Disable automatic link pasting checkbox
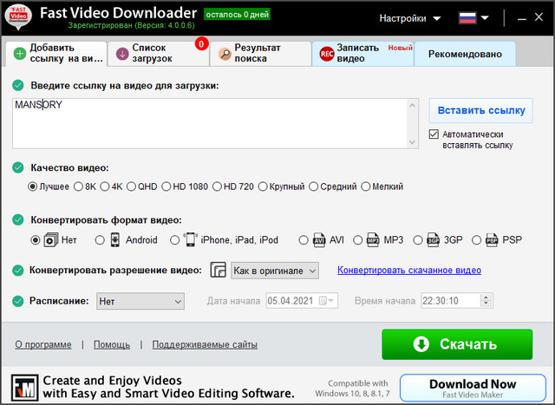This screenshot has height=405, width=555. coord(435,134)
